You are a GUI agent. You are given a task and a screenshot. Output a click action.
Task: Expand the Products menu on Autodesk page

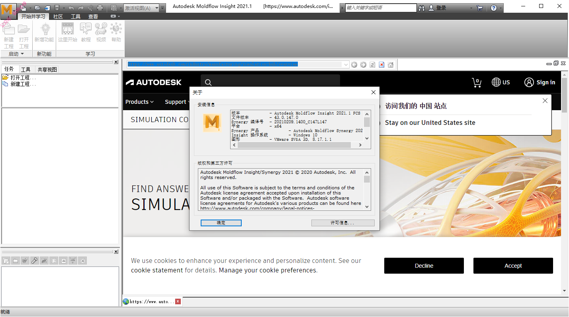click(139, 102)
